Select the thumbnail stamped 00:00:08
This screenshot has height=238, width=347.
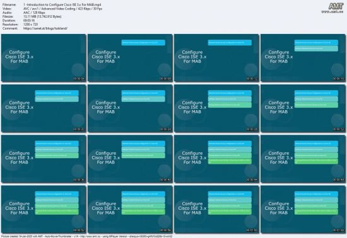coord(130,58)
